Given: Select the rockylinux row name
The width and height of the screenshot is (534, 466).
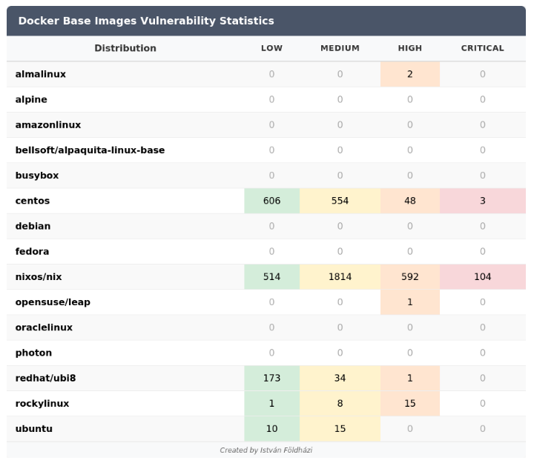Looking at the screenshot, I should (x=42, y=404).
